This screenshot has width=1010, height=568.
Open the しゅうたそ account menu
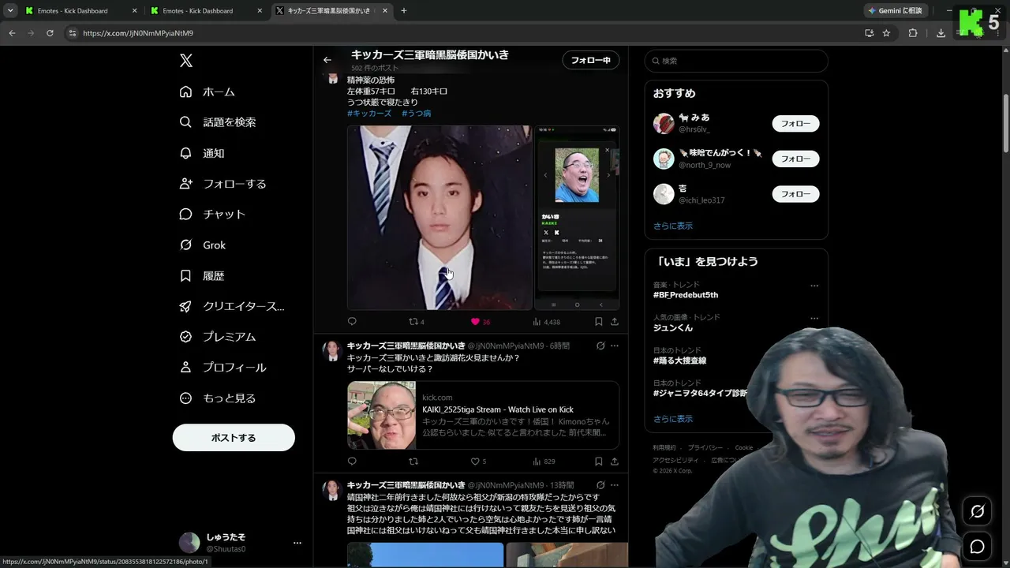click(x=240, y=543)
